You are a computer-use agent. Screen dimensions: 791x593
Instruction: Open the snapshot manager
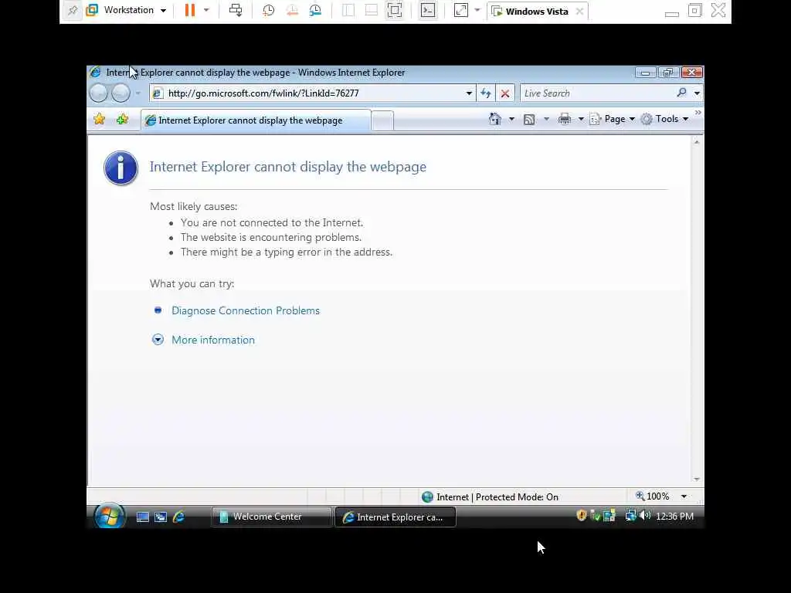[x=315, y=11]
